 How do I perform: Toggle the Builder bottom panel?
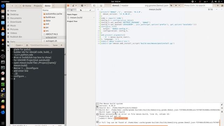(101, 6)
